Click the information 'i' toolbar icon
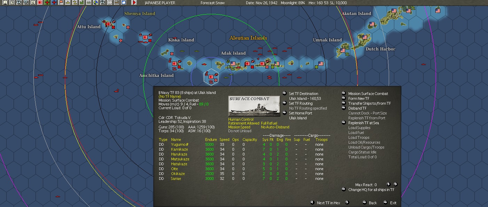 tap(33, 2)
